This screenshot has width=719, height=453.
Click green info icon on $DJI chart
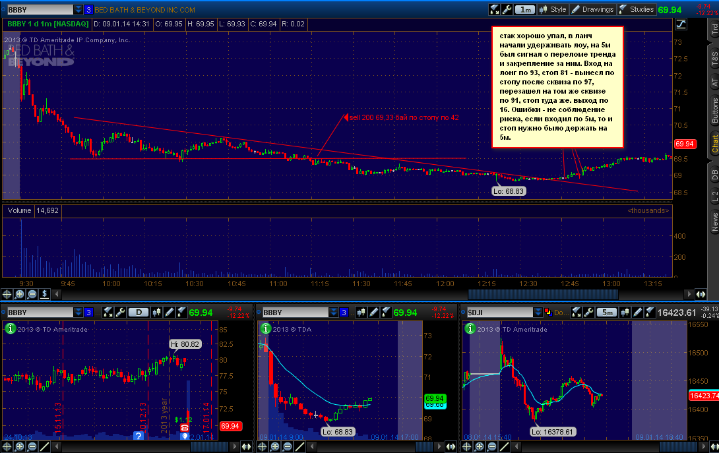(470, 328)
